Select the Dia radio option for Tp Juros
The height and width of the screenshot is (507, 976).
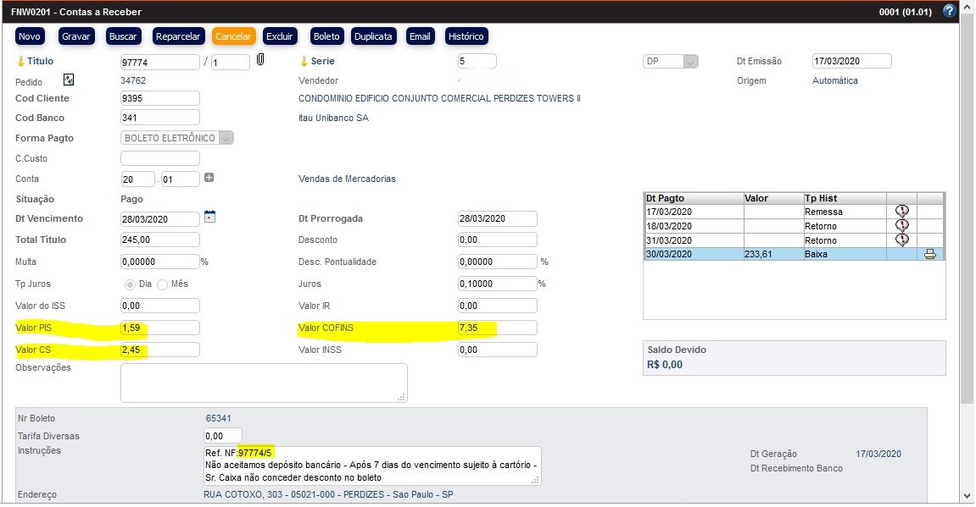131,284
